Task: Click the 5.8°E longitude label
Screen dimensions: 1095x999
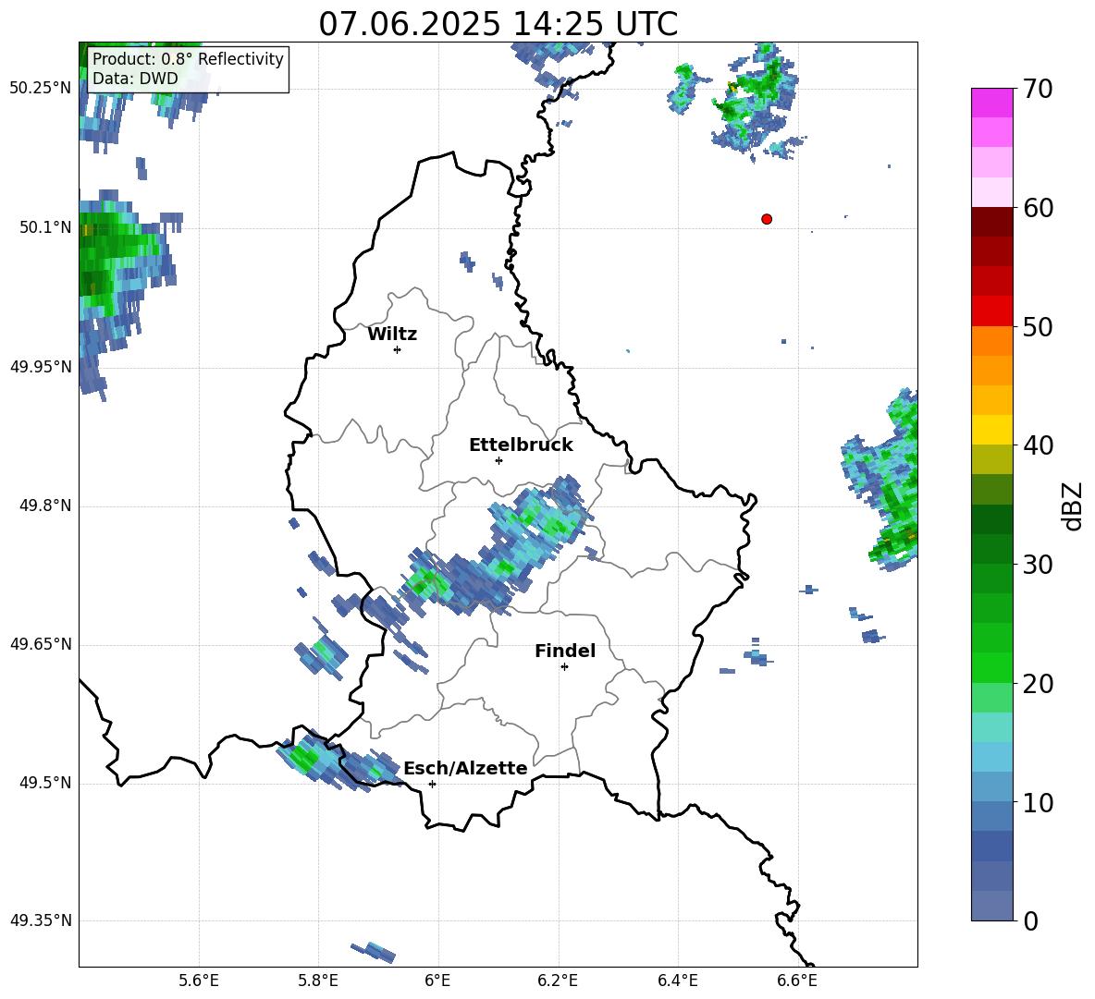Action: click(318, 981)
